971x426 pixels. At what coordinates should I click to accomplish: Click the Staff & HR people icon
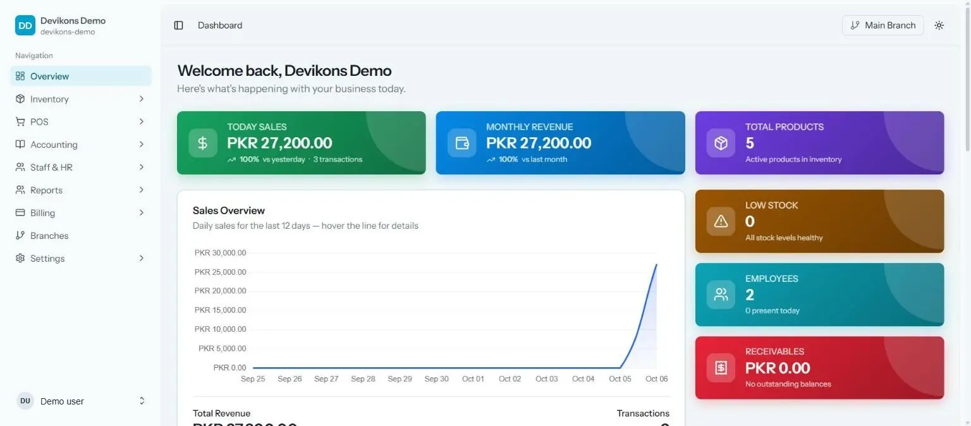20,167
